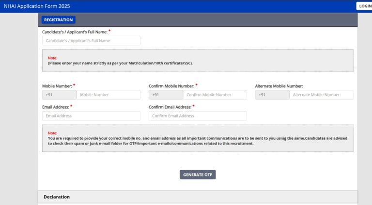Screen dimensions: 372x205
Task: Click the Candidate's / Applicant's Full Name label
Action: tap(75, 32)
